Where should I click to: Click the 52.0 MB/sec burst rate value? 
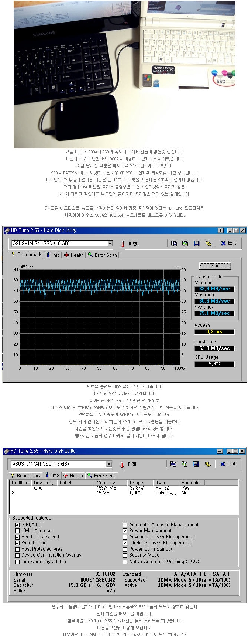pos(214,348)
